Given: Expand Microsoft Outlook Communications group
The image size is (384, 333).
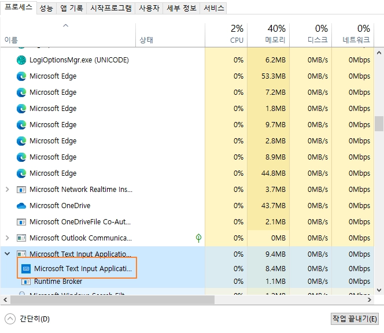Looking at the screenshot, I should click(8, 238).
